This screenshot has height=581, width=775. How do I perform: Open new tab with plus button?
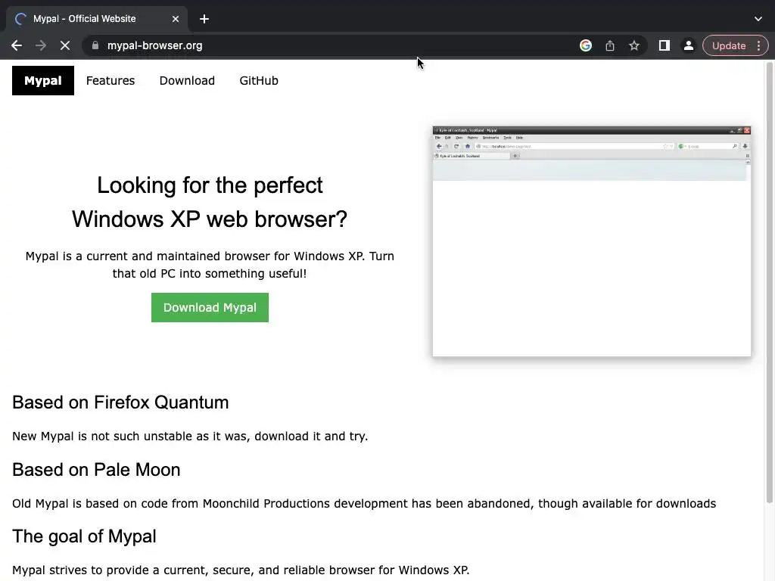[204, 19]
